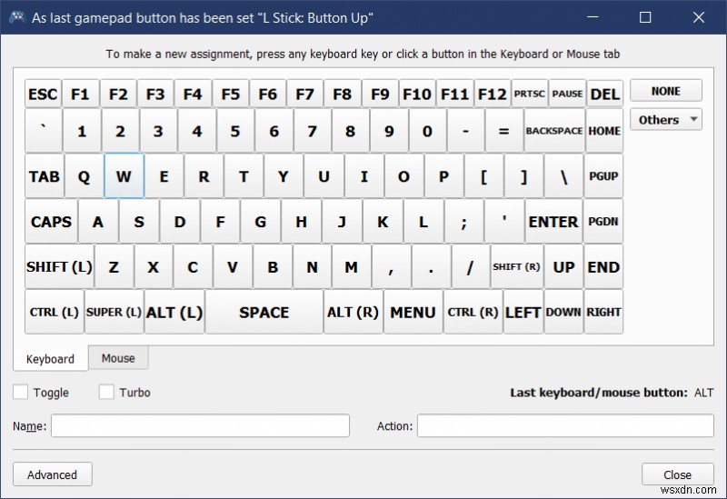727x499 pixels.
Task: Assign the ESC key
Action: click(43, 95)
